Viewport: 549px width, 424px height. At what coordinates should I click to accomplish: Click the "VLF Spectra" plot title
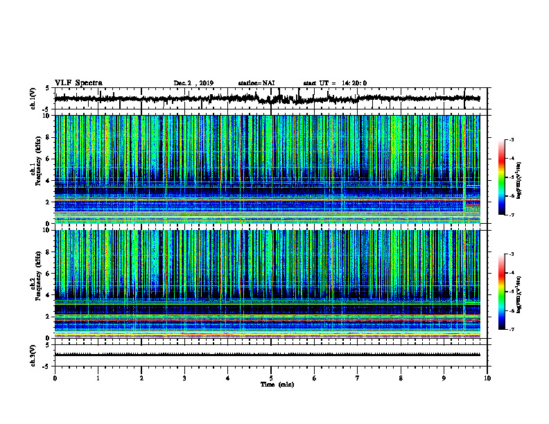point(78,83)
